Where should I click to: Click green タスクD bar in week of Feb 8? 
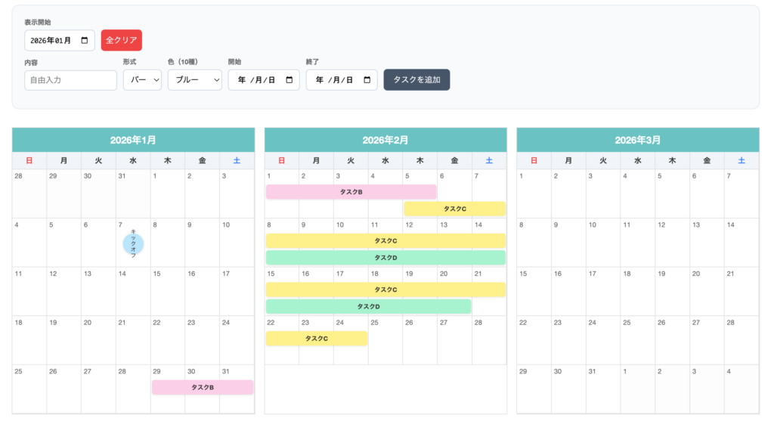click(x=385, y=258)
